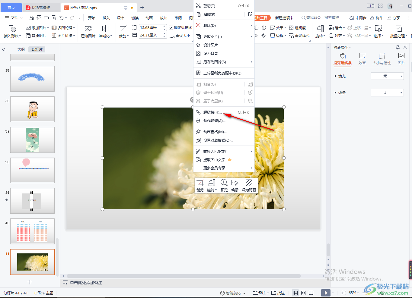Choose 剪切(T) from context menu
This screenshot has height=298, width=412.
224,6
